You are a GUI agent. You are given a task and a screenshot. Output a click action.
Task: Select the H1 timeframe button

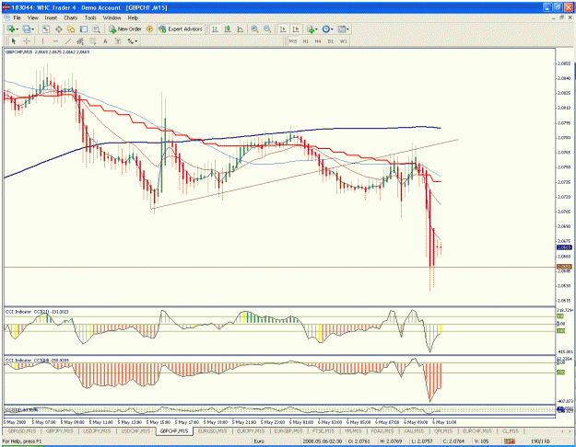(306, 41)
